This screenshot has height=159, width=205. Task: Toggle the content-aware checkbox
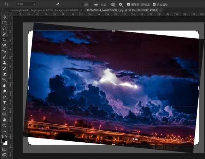point(154,4)
